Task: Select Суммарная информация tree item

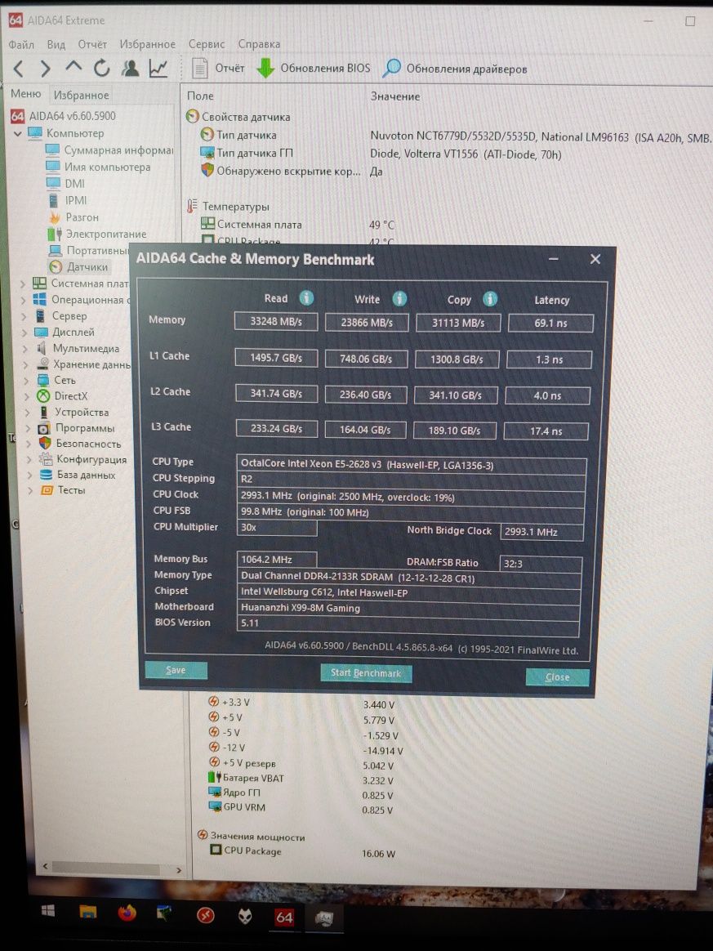Action: 109,150
